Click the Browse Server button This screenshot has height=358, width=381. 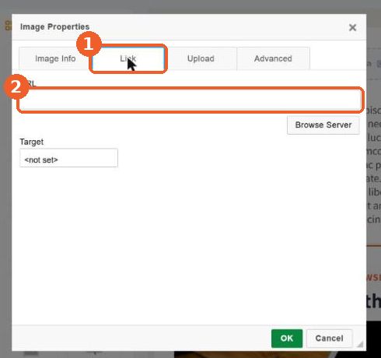pos(323,125)
